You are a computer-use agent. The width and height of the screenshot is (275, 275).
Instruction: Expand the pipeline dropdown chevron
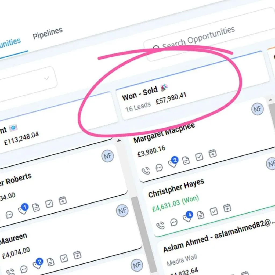46,78
